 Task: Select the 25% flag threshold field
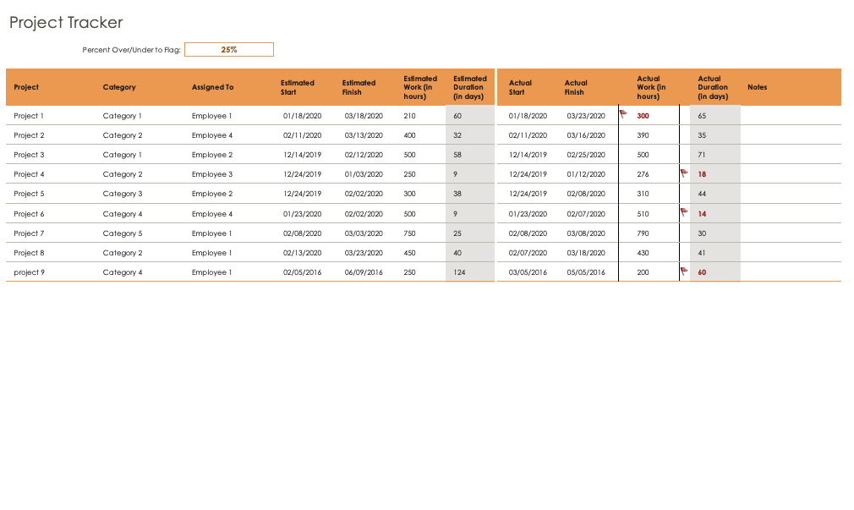[229, 50]
